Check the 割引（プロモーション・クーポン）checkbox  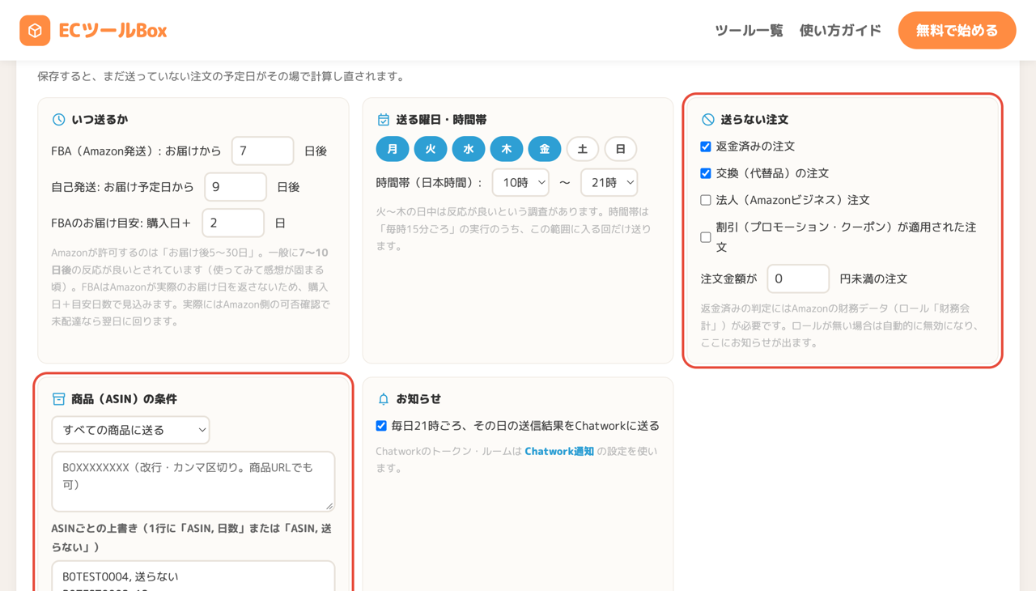click(x=706, y=237)
